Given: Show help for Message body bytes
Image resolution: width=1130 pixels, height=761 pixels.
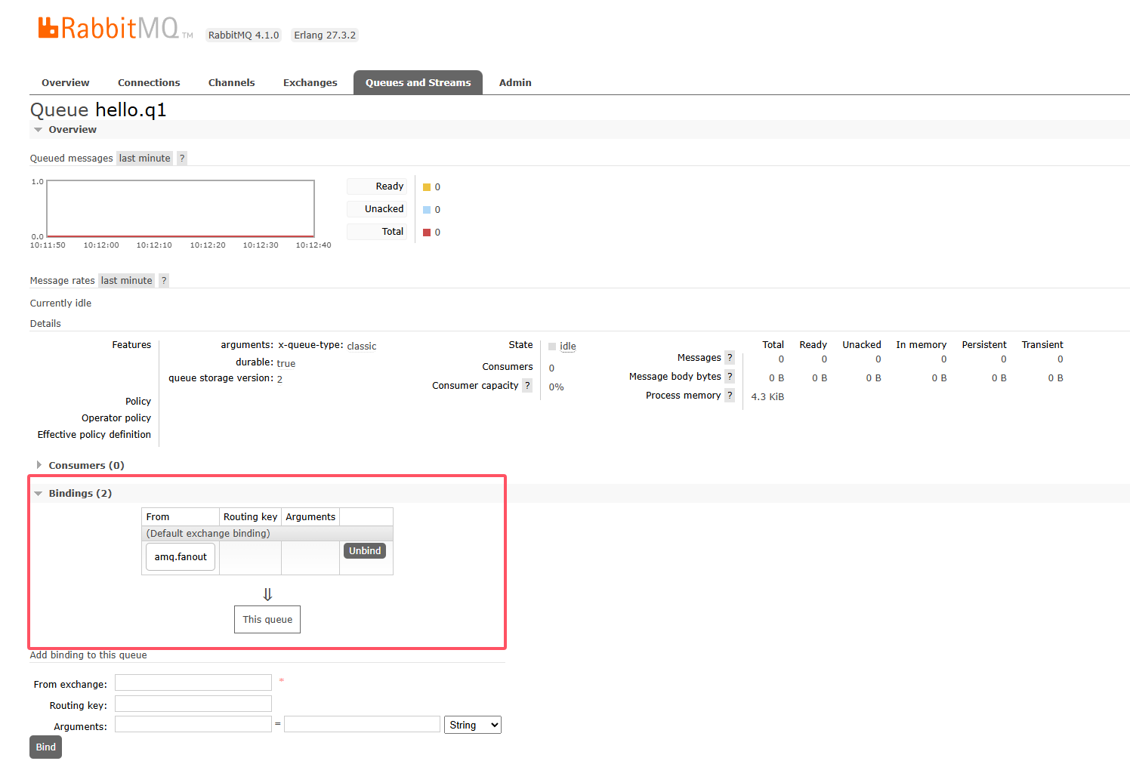Looking at the screenshot, I should (730, 377).
